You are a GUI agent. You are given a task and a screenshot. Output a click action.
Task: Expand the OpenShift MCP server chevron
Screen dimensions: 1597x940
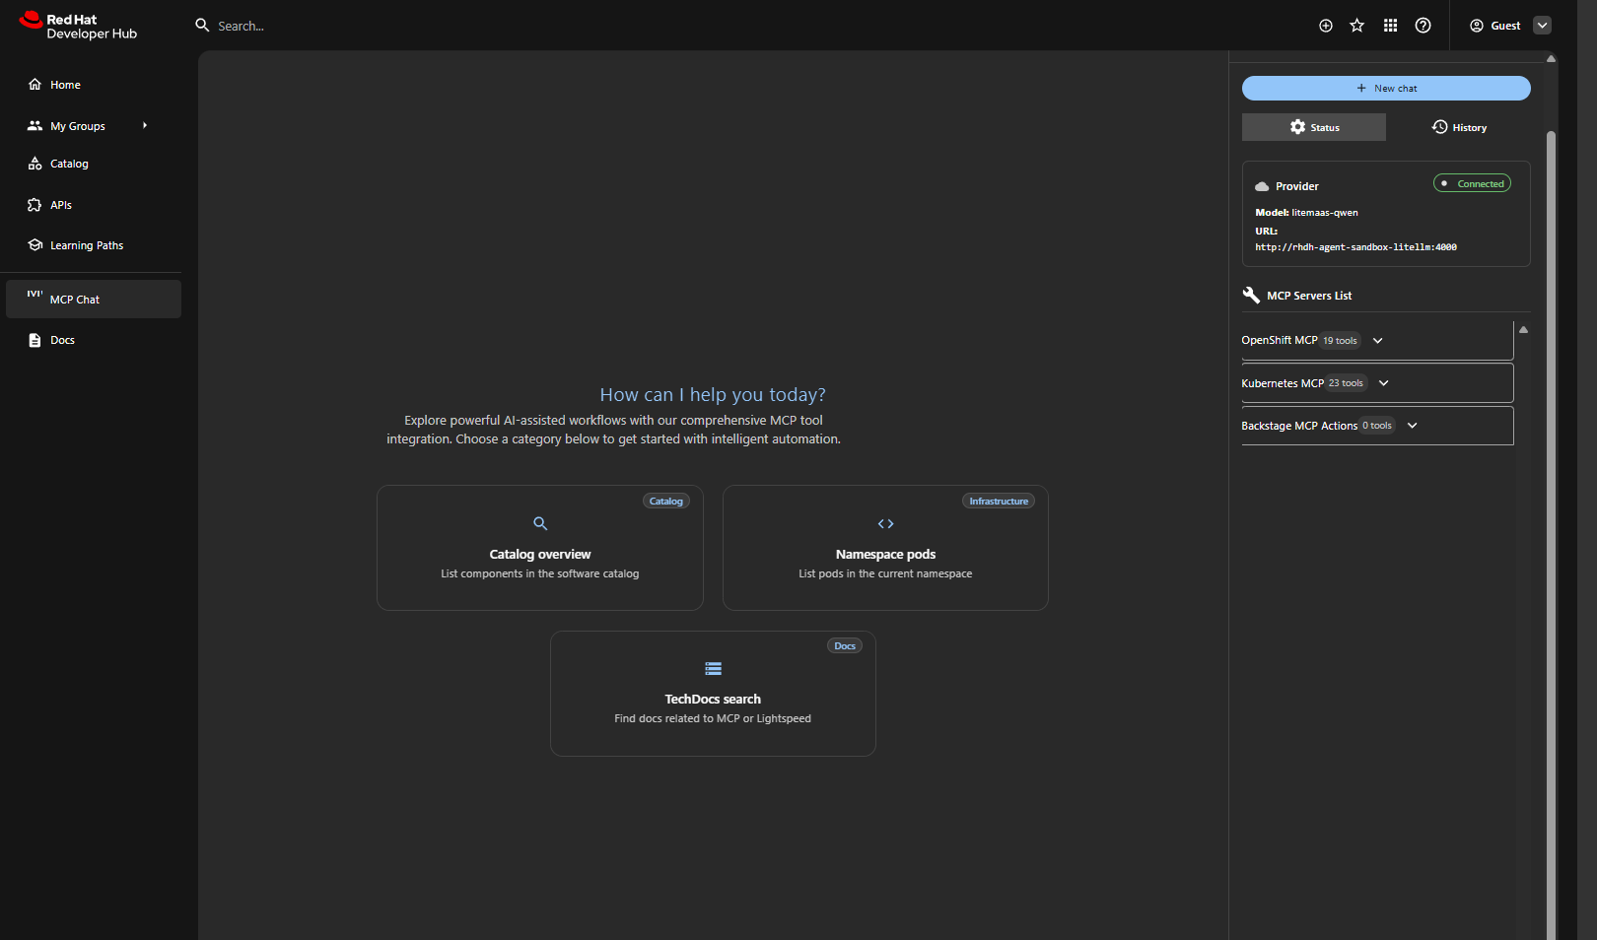click(x=1378, y=341)
